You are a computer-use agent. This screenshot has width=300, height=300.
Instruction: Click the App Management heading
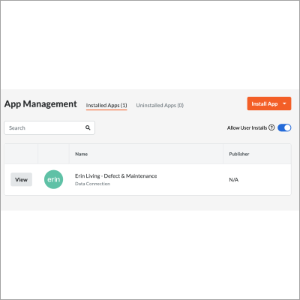pos(40,104)
